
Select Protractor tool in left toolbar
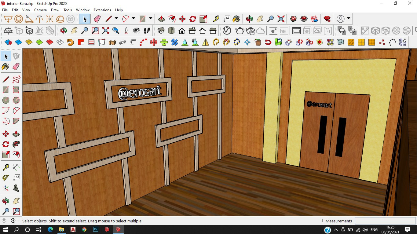point(6,178)
